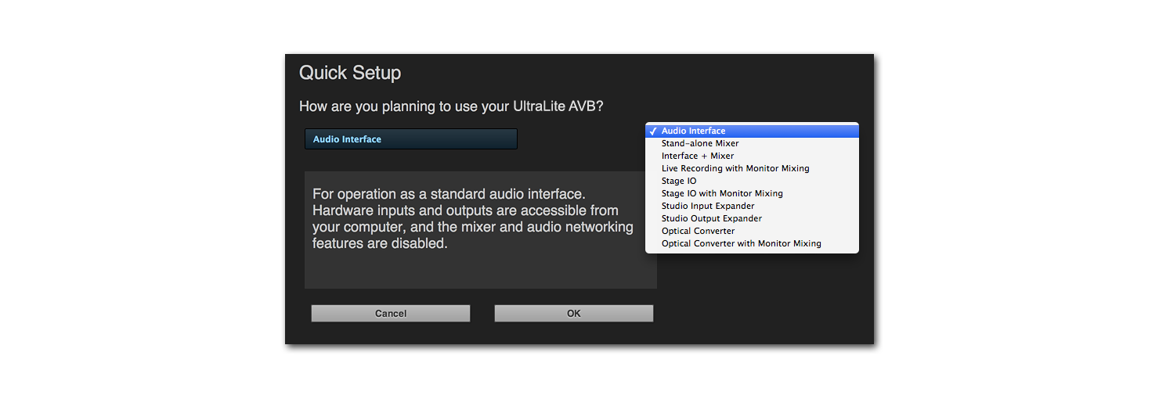Click the empty dialog area right of the OK button
The width and height of the screenshot is (1159, 399).
click(x=760, y=314)
